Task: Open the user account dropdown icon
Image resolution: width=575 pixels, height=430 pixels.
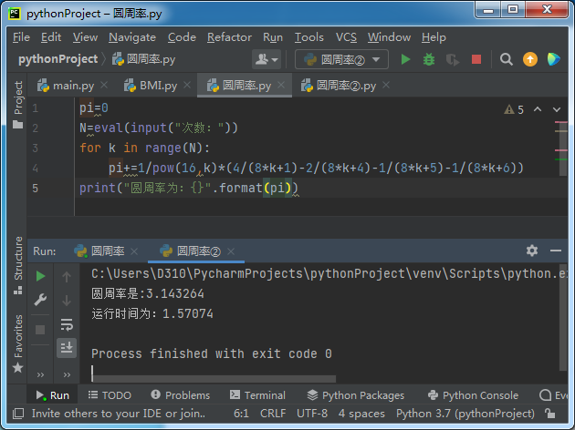Action: pyautogui.click(x=267, y=59)
